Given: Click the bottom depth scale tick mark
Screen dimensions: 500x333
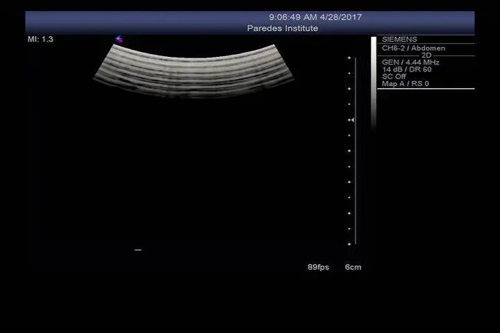Looking at the screenshot, I should tap(349, 244).
